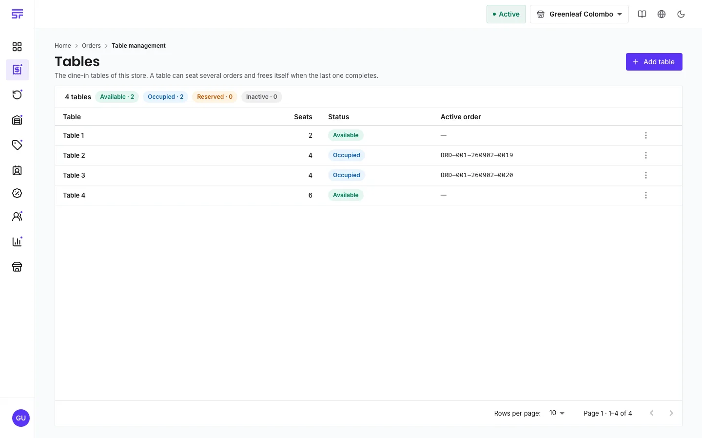Select the Table 1 row name
The height and width of the screenshot is (438, 702).
[x=73, y=135]
